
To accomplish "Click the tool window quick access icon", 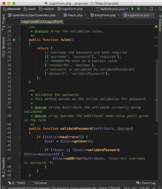I will point(3,188).
